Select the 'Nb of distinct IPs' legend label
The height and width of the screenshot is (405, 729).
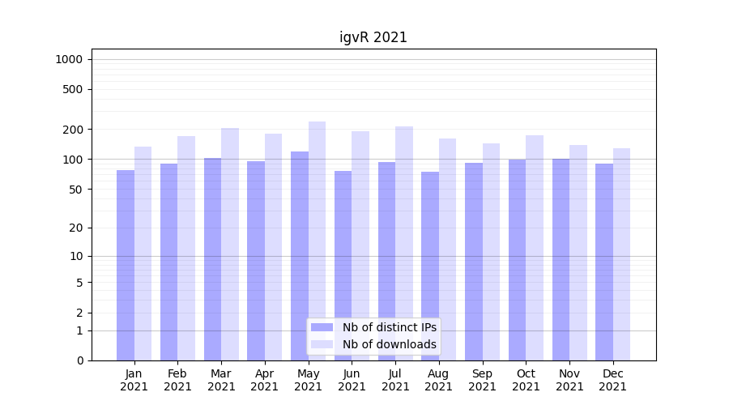[389, 327]
